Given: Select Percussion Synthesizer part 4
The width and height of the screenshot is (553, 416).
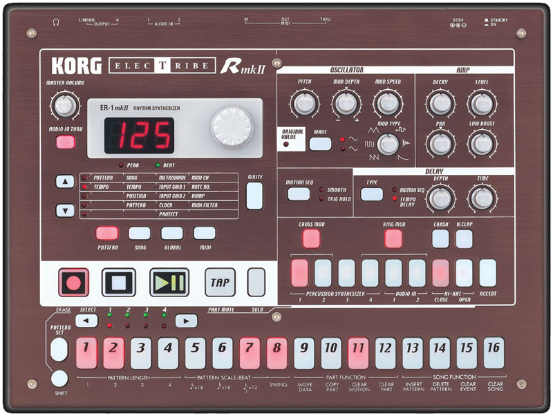Looking at the screenshot, I should coord(371,273).
